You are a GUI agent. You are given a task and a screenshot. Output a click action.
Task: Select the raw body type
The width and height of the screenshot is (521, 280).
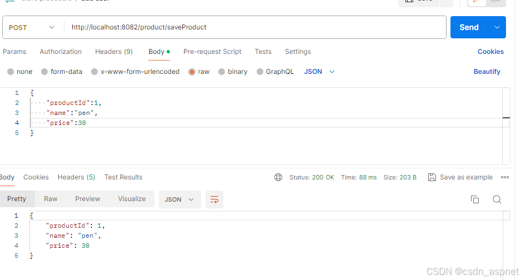(x=199, y=72)
